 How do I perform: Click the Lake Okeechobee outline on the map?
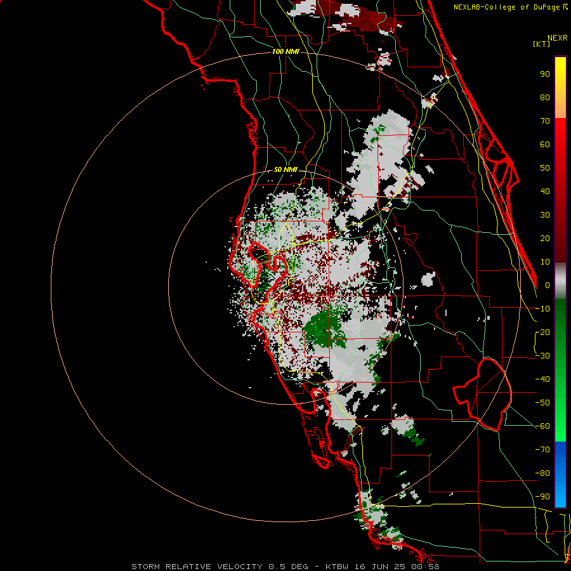pyautogui.click(x=483, y=394)
